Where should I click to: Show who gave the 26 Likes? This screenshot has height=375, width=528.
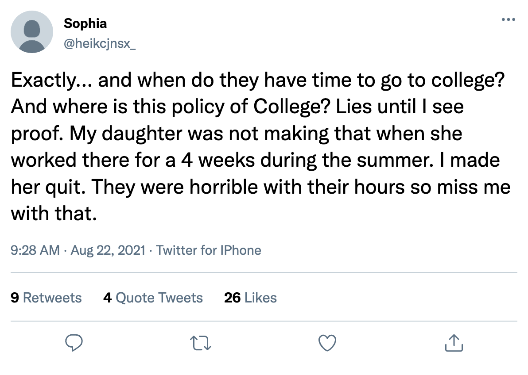(250, 298)
